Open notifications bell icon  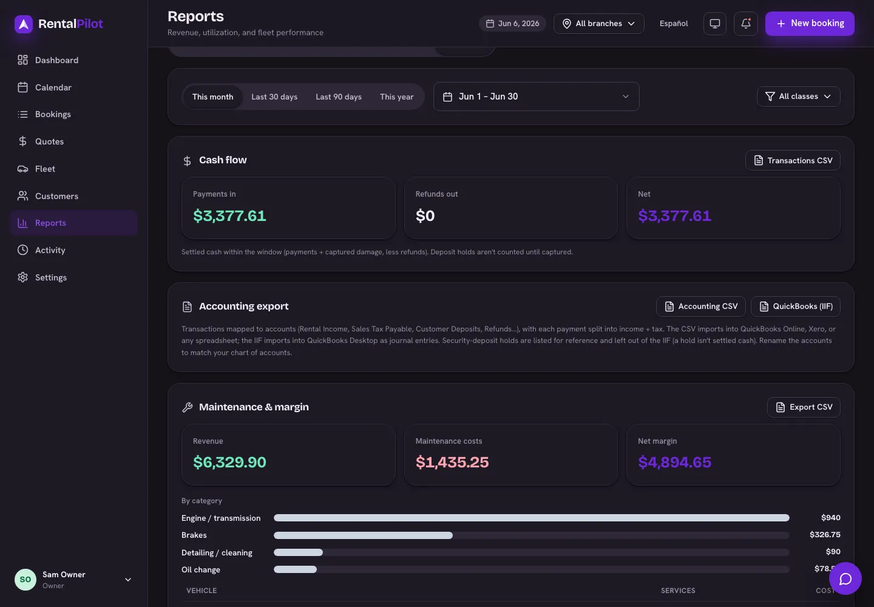click(x=746, y=24)
